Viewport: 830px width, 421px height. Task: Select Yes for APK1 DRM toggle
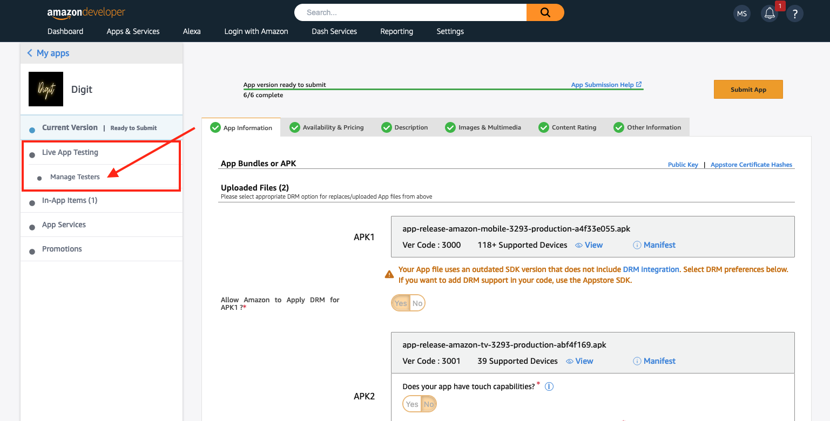pyautogui.click(x=401, y=303)
